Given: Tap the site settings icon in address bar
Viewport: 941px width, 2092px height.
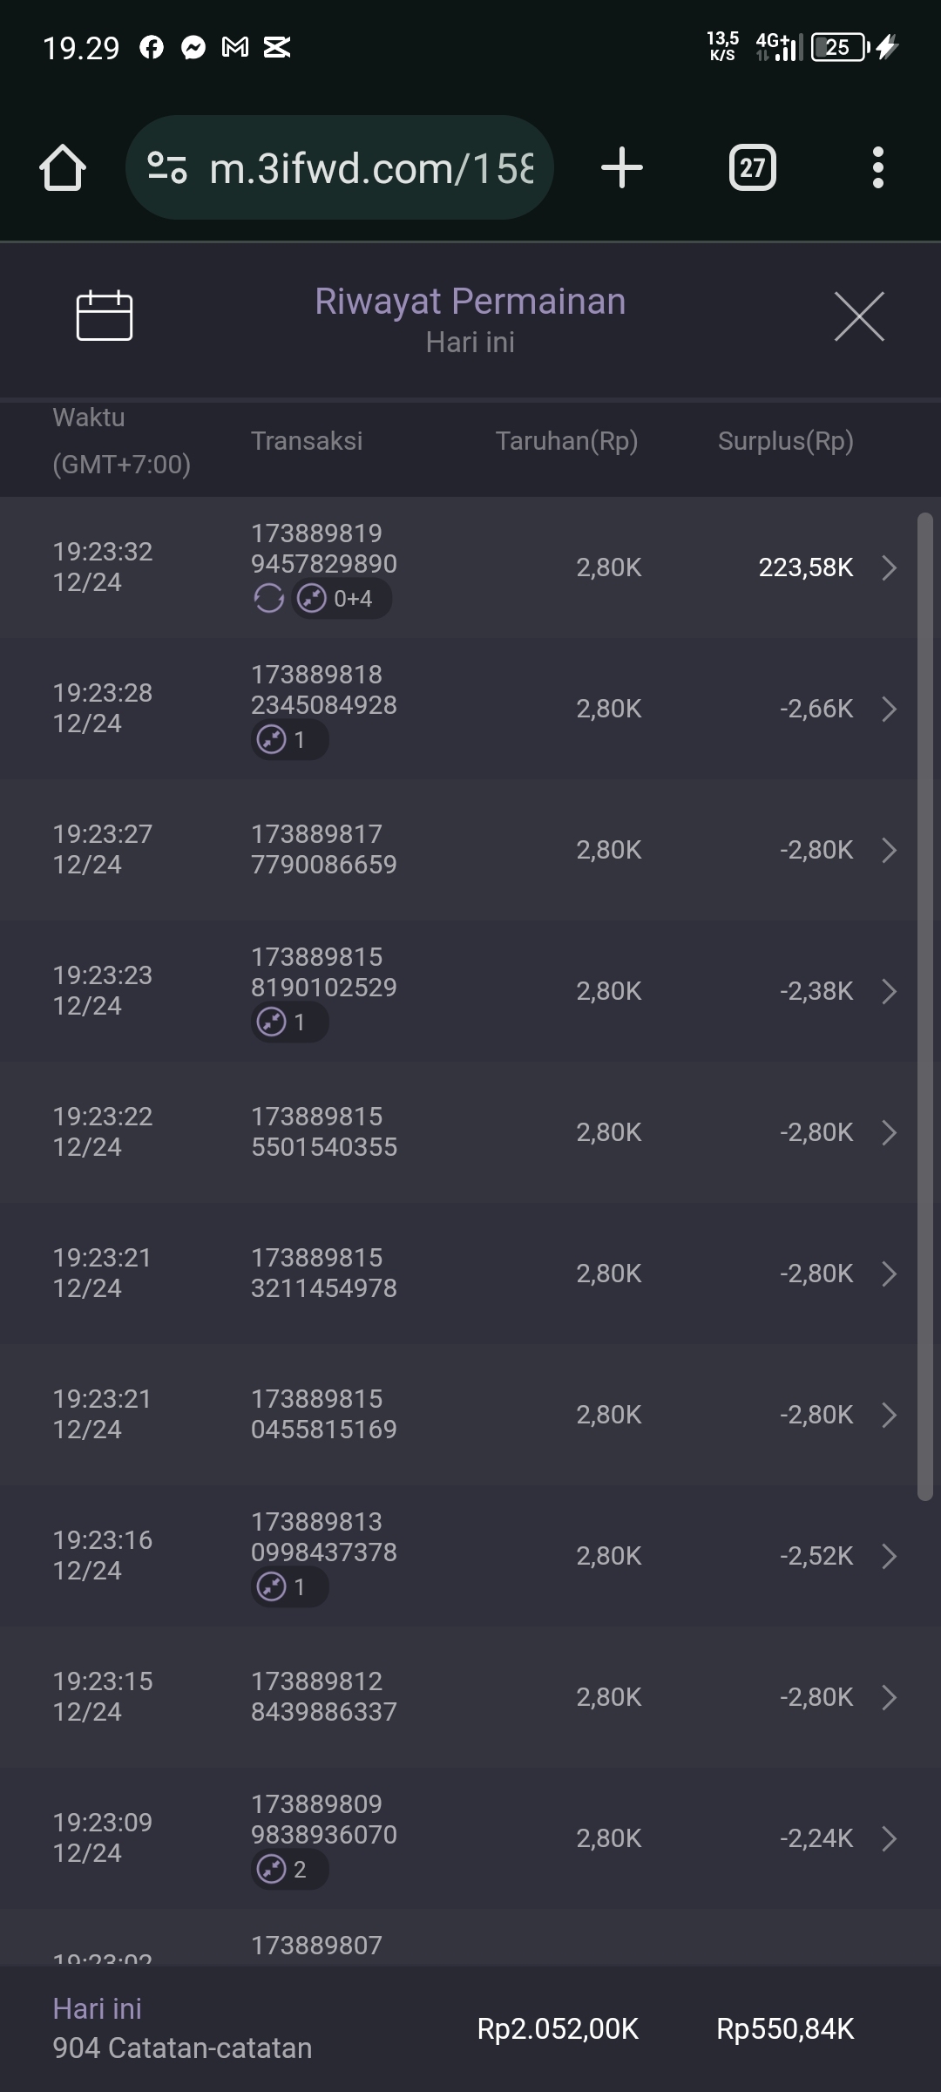Looking at the screenshot, I should 167,167.
